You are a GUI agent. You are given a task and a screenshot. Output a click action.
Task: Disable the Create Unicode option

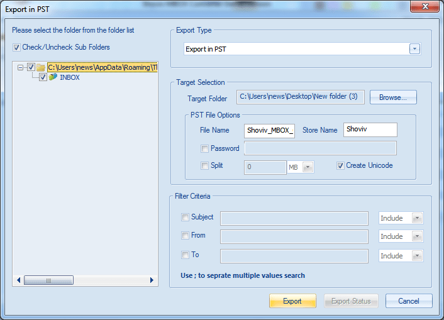341,166
